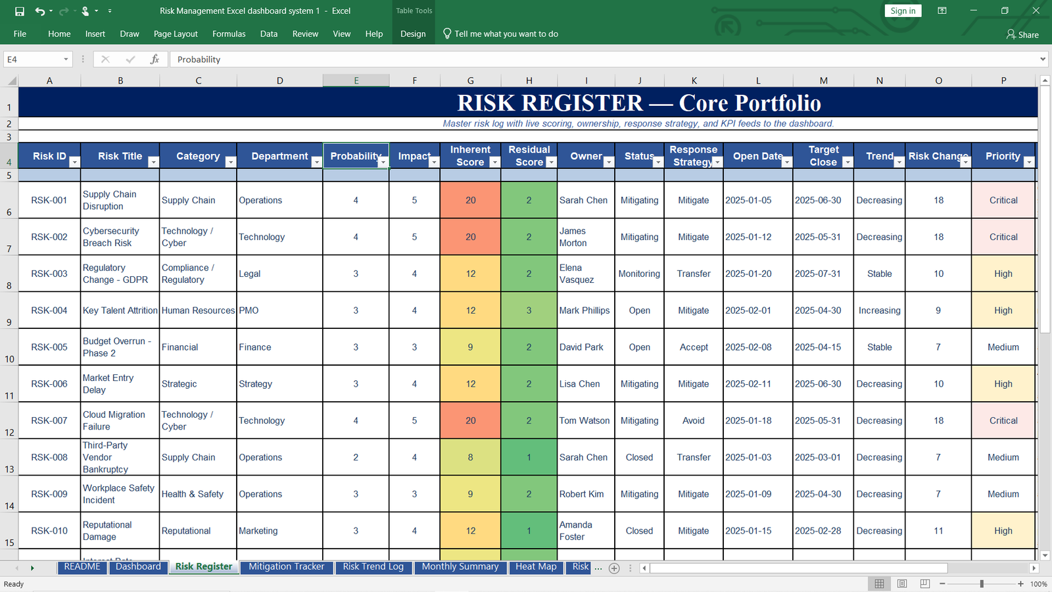Switch to the Home ribbon tab
The image size is (1052, 592).
click(x=59, y=34)
